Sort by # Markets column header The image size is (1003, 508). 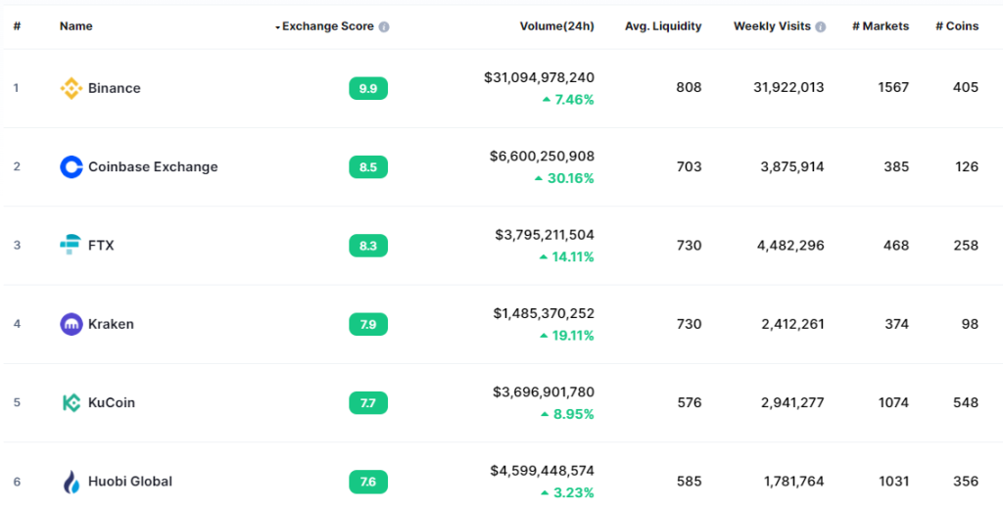[881, 26]
